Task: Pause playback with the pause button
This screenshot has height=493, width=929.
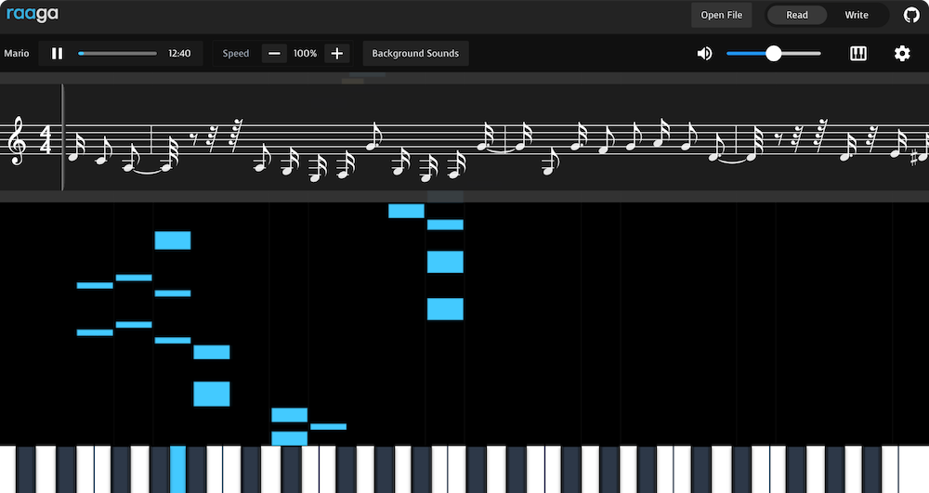Action: pos(57,53)
